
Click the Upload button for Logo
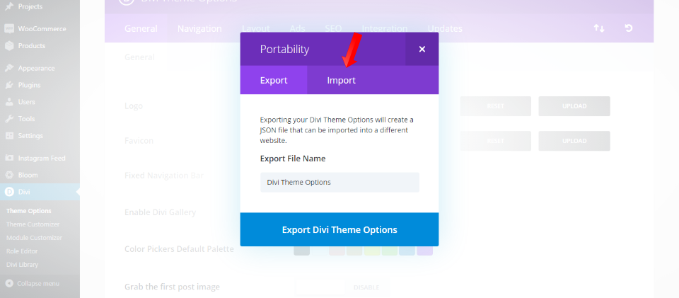point(574,106)
